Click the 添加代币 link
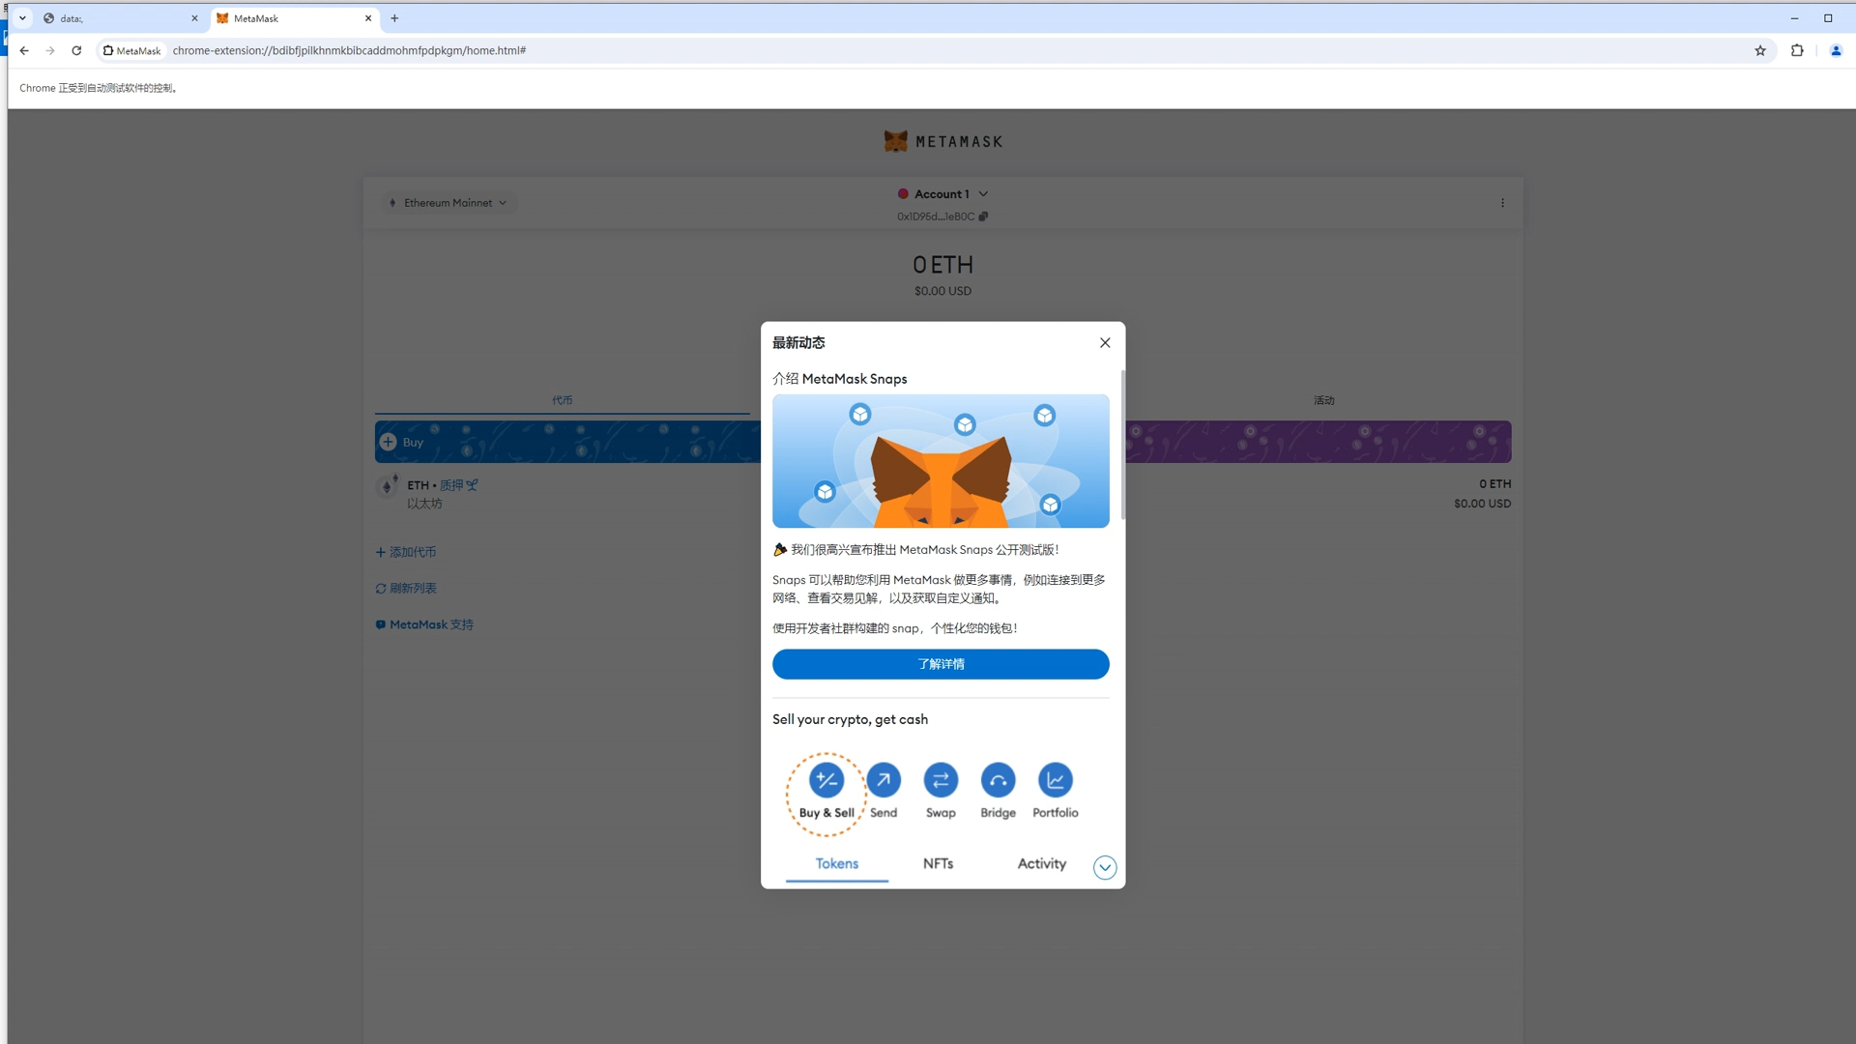Image resolution: width=1856 pixels, height=1044 pixels. 406,552
